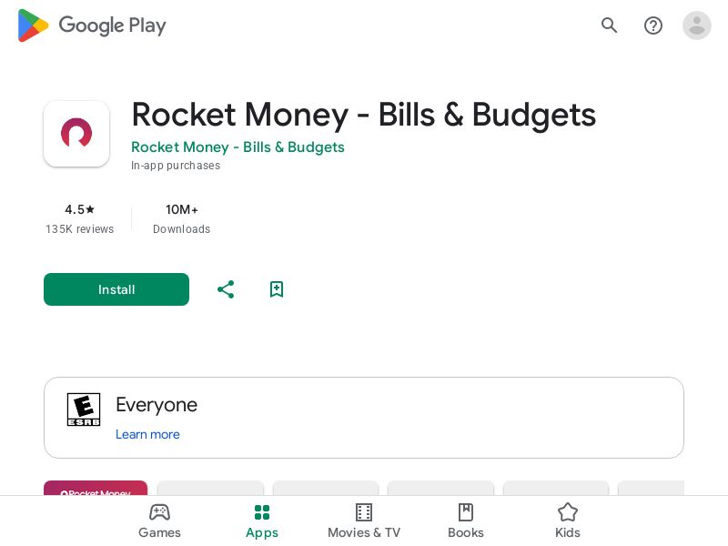
Task: Switch to the Movies & TV tab
Action: pyautogui.click(x=364, y=521)
